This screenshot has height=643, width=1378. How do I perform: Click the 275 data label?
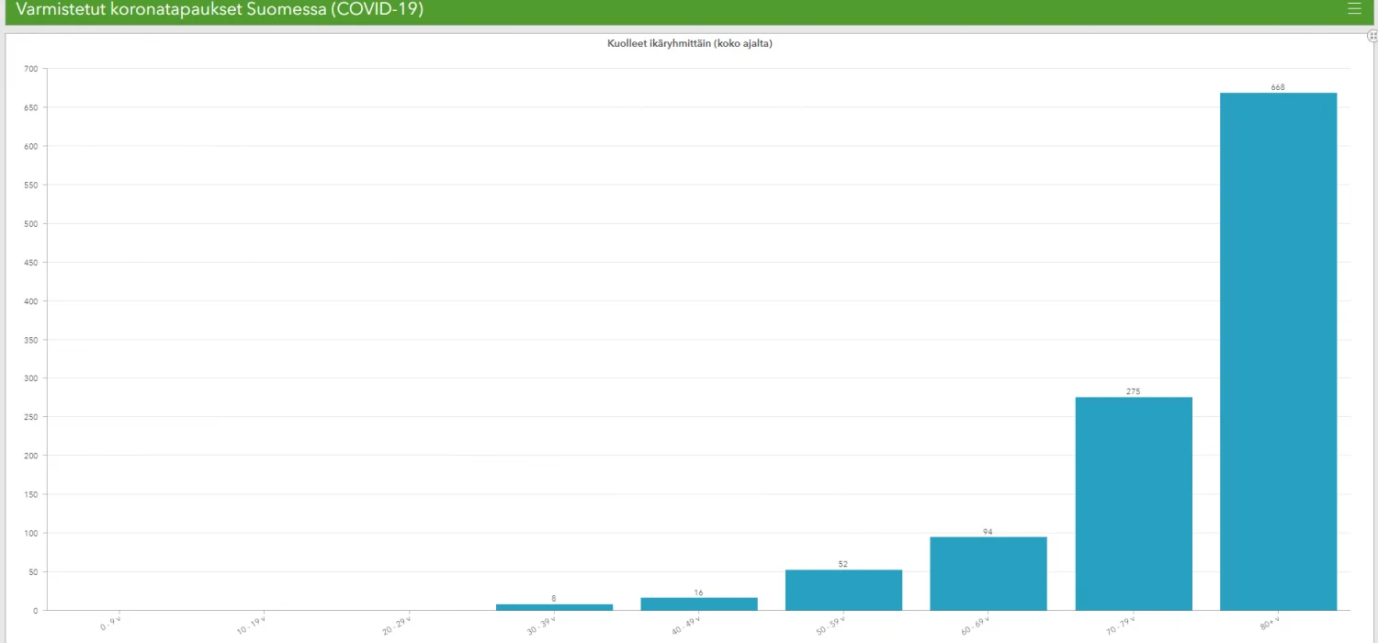pyautogui.click(x=1133, y=391)
